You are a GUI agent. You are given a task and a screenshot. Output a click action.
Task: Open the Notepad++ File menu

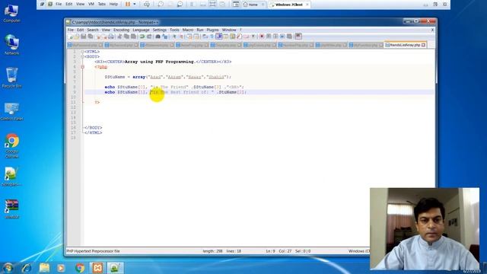click(x=71, y=30)
